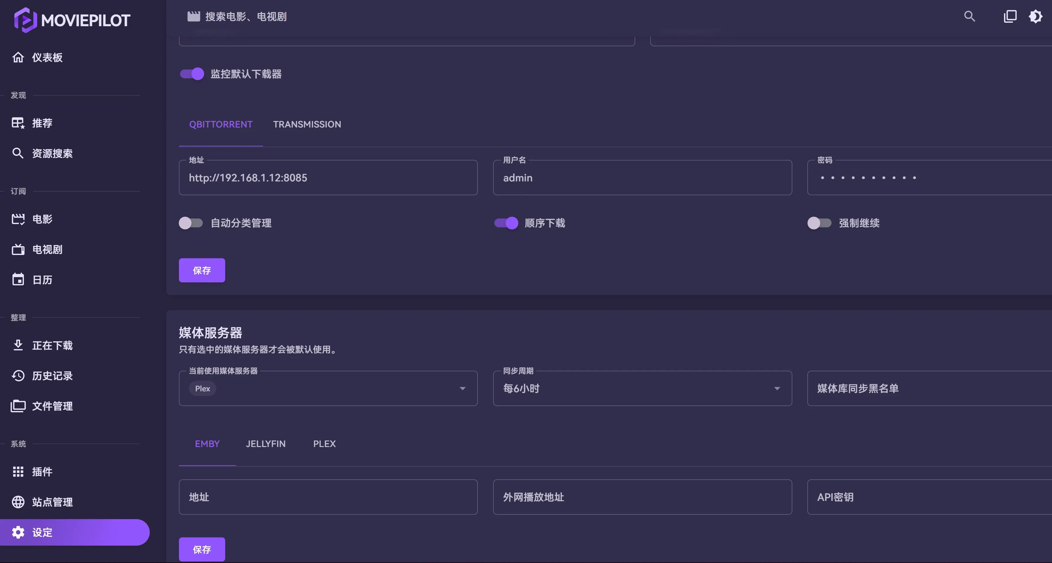
Task: Click the site management globe icon
Action: click(x=18, y=502)
